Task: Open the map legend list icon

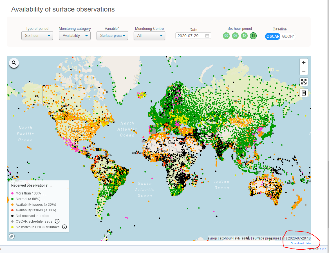Action: click(304, 93)
